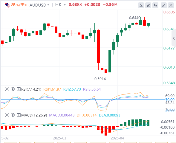Click the DEA:0.00093 value
This screenshot has height=143, width=176.
point(110,115)
